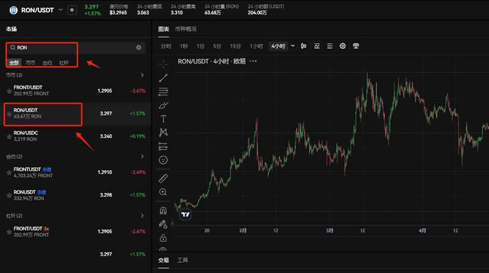Select the text annotation tool

pyautogui.click(x=163, y=118)
